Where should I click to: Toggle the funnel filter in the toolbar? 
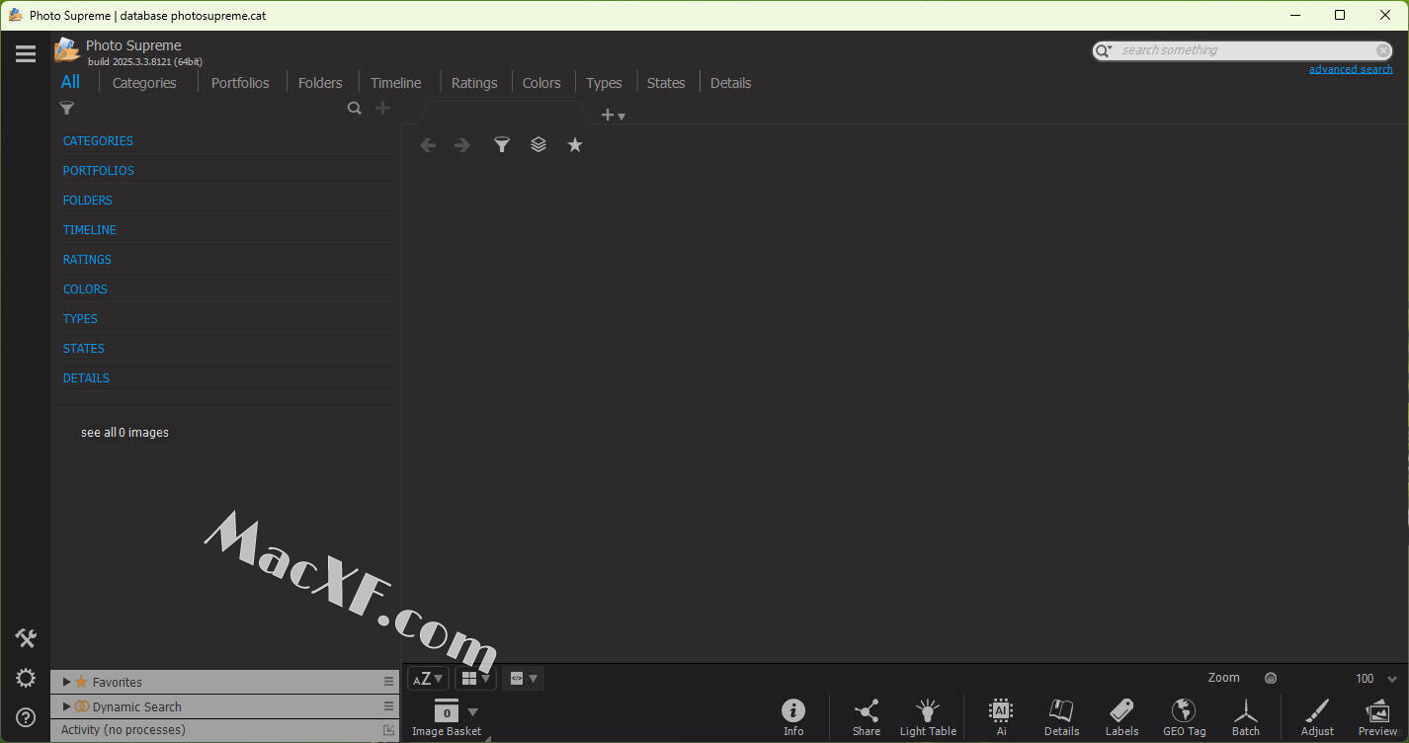502,145
